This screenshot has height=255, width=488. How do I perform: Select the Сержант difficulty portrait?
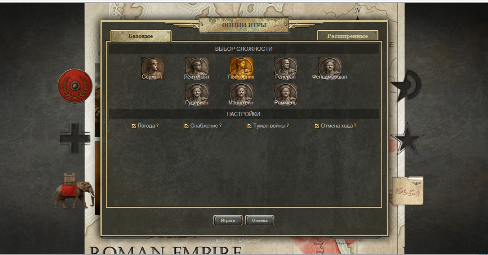tap(152, 67)
